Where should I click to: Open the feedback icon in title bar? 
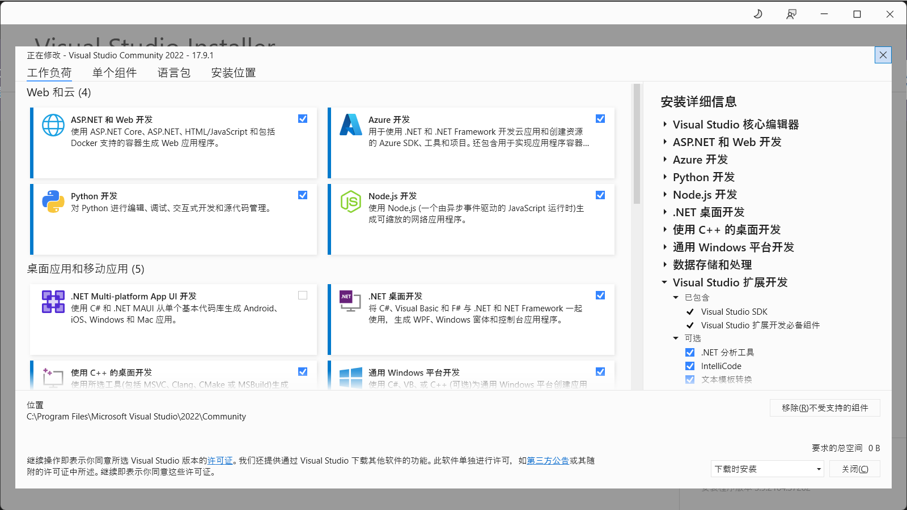tap(791, 14)
